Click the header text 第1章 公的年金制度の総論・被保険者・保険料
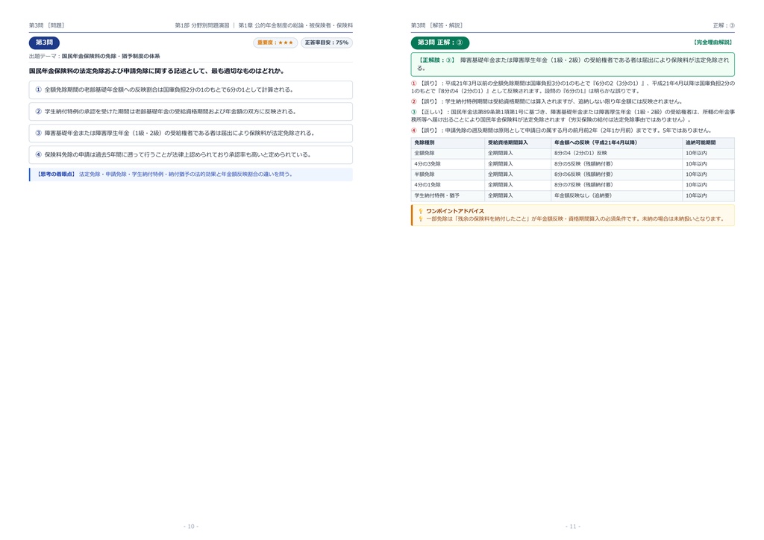The height and width of the screenshot is (540, 764). 295,25
